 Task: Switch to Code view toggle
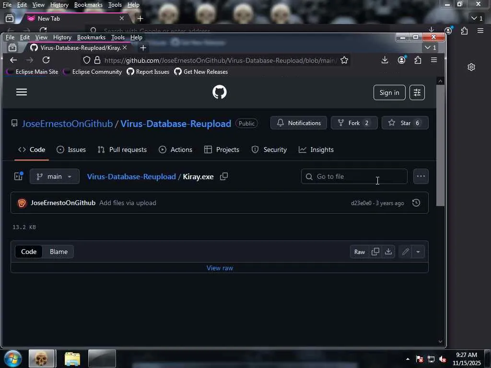click(29, 252)
